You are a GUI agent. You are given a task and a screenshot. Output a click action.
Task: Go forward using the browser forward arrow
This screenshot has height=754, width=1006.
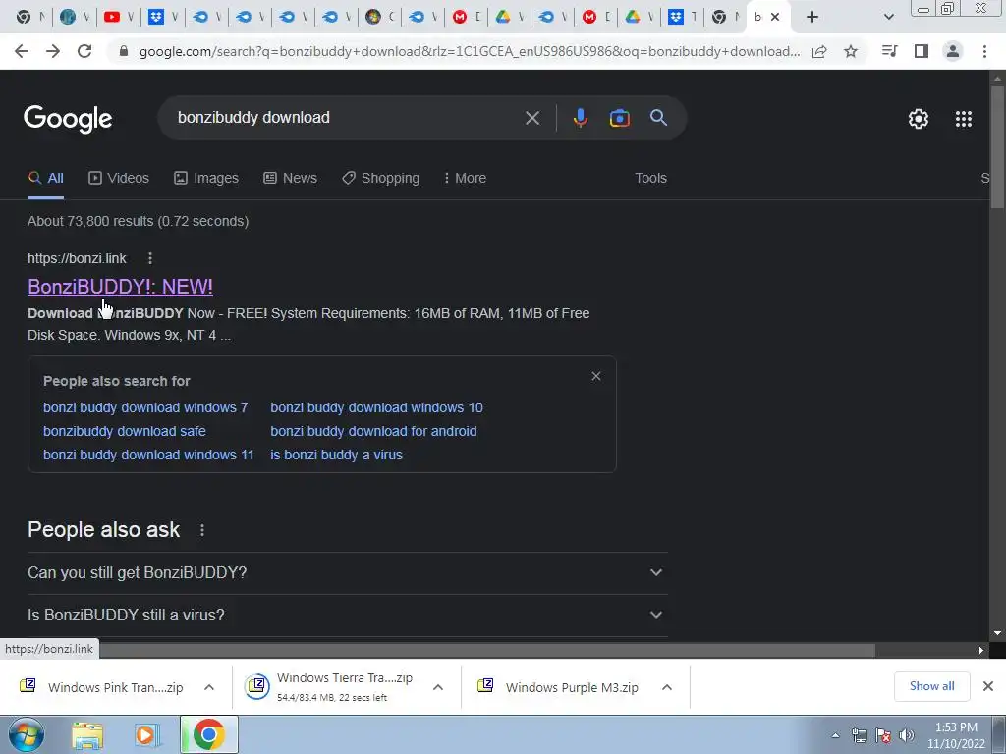tap(53, 51)
